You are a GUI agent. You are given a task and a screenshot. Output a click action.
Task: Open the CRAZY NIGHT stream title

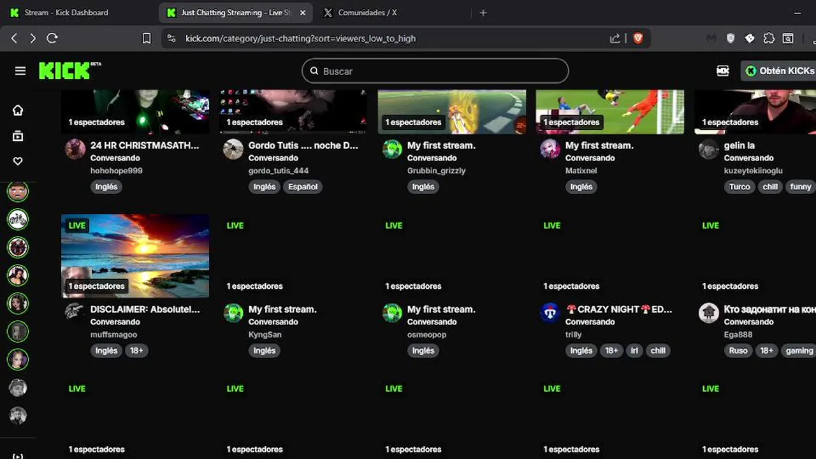(618, 309)
